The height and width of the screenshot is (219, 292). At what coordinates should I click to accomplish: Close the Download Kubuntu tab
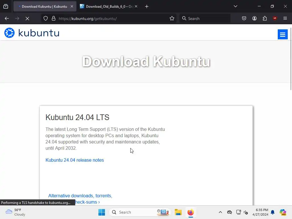(x=72, y=6)
